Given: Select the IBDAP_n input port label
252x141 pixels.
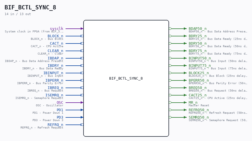Looking at the screenshot, I should (x=56, y=58).
